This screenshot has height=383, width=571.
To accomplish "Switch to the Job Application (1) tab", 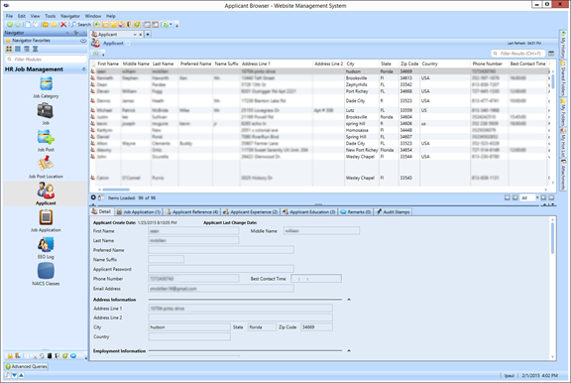I will click(x=139, y=211).
